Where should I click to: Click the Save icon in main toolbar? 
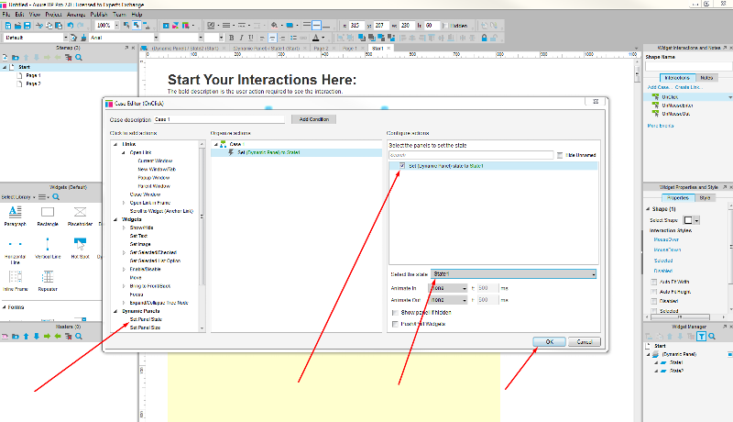pos(27,26)
